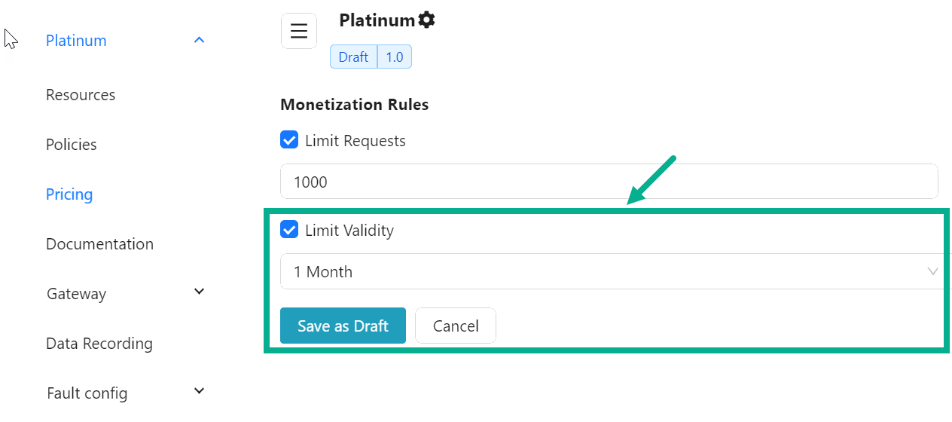Screen dimensions: 952x422
Task: Open the hamburger menu button
Action: click(299, 31)
